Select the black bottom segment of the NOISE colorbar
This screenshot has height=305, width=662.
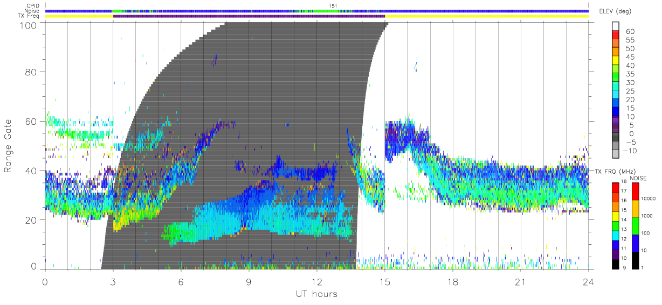pyautogui.click(x=635, y=260)
